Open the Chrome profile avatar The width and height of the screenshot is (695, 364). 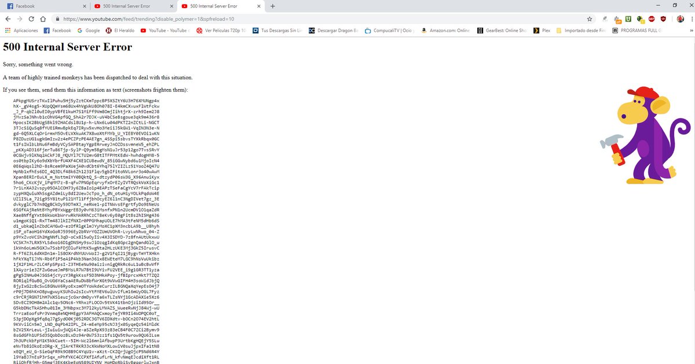[x=681, y=19]
